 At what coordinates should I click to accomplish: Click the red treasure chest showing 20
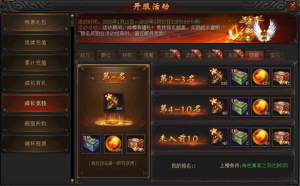(135, 144)
